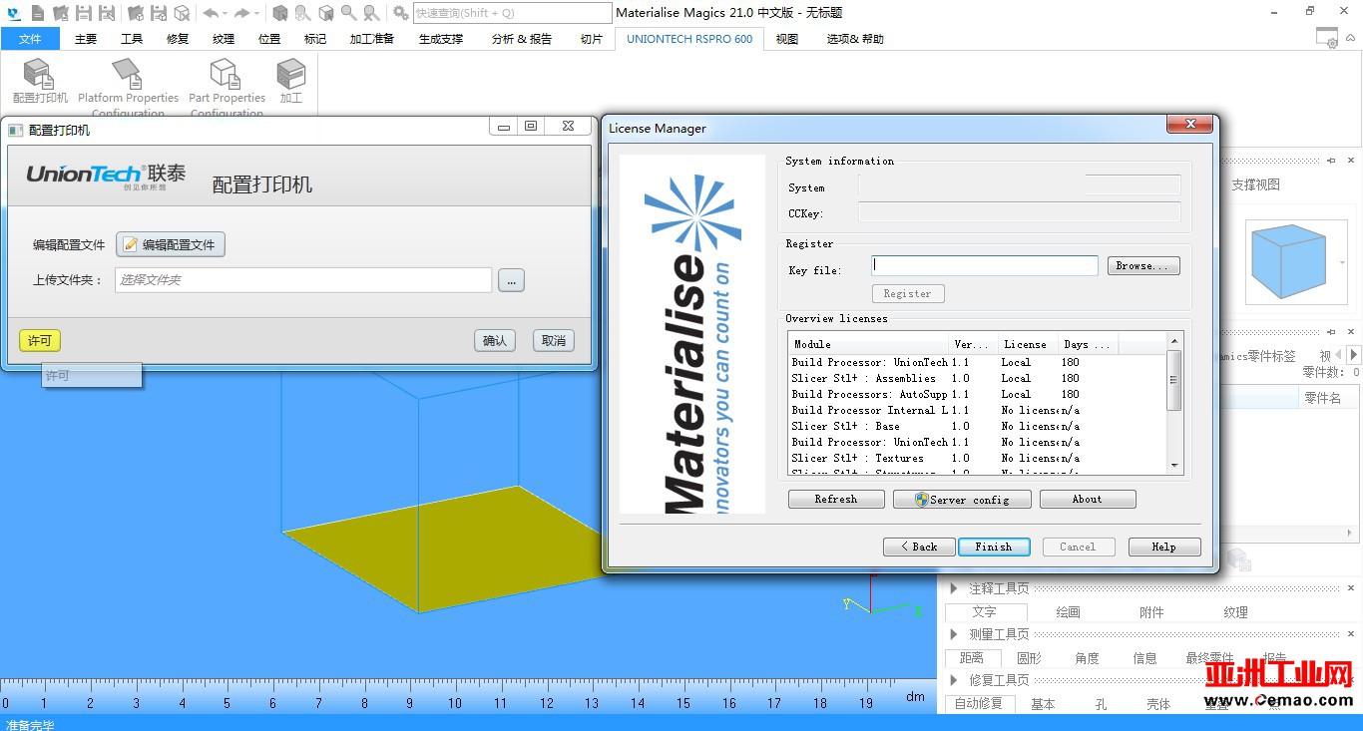Viewport: 1363px width, 731px height.
Task: Click the save disk icon in the quick toolbar
Action: point(84,13)
